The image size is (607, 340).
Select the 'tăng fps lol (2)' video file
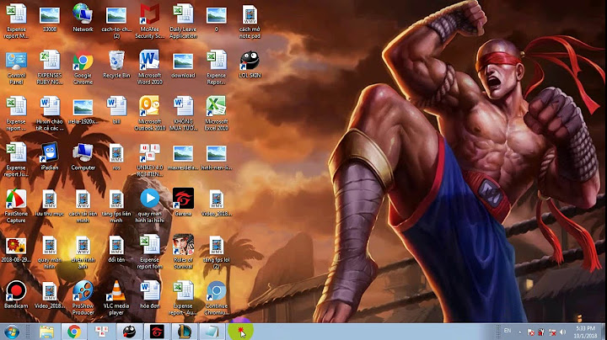click(x=217, y=252)
